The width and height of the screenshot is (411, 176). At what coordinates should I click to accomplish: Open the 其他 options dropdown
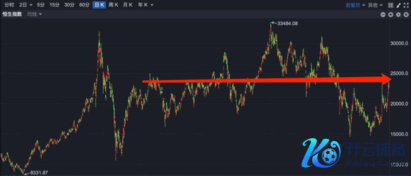(x=375, y=5)
